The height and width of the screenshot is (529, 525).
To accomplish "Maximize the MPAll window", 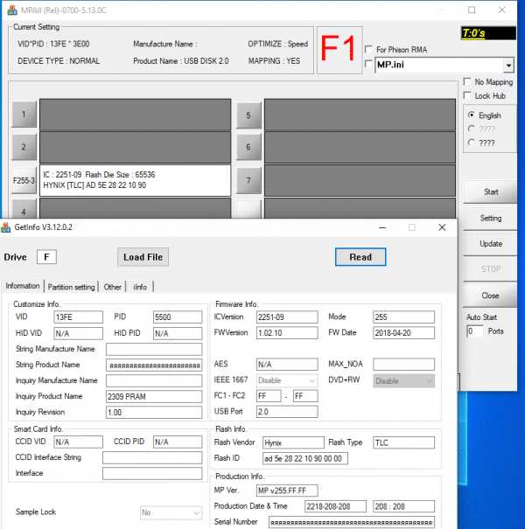I will click(472, 10).
